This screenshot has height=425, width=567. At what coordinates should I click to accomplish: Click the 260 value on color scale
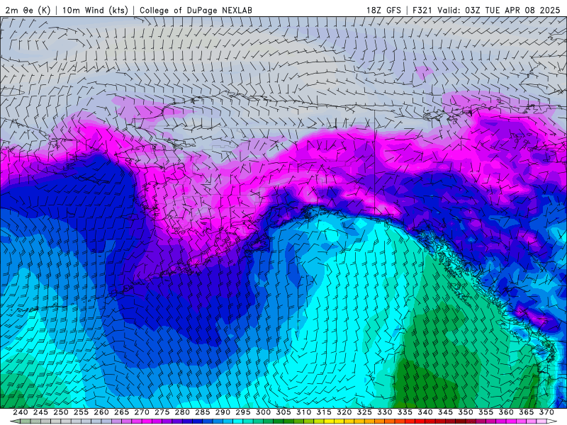pyautogui.click(x=101, y=412)
